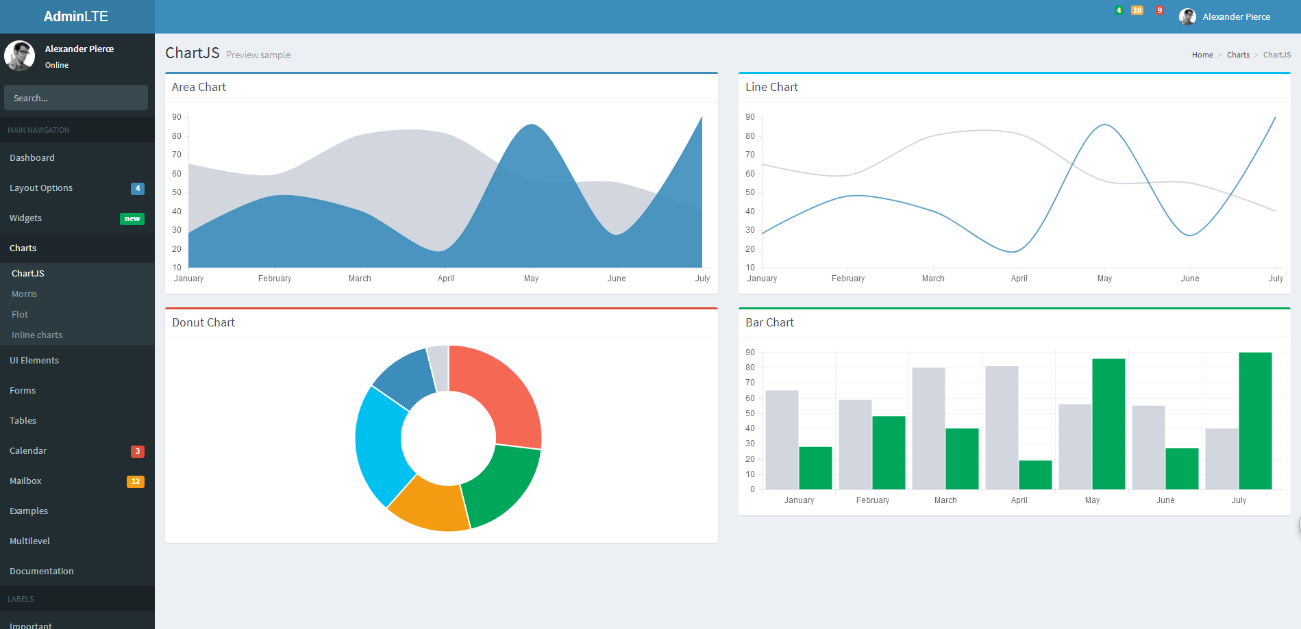Expand the Examples menu
This screenshot has width=1301, height=629.
pos(77,511)
